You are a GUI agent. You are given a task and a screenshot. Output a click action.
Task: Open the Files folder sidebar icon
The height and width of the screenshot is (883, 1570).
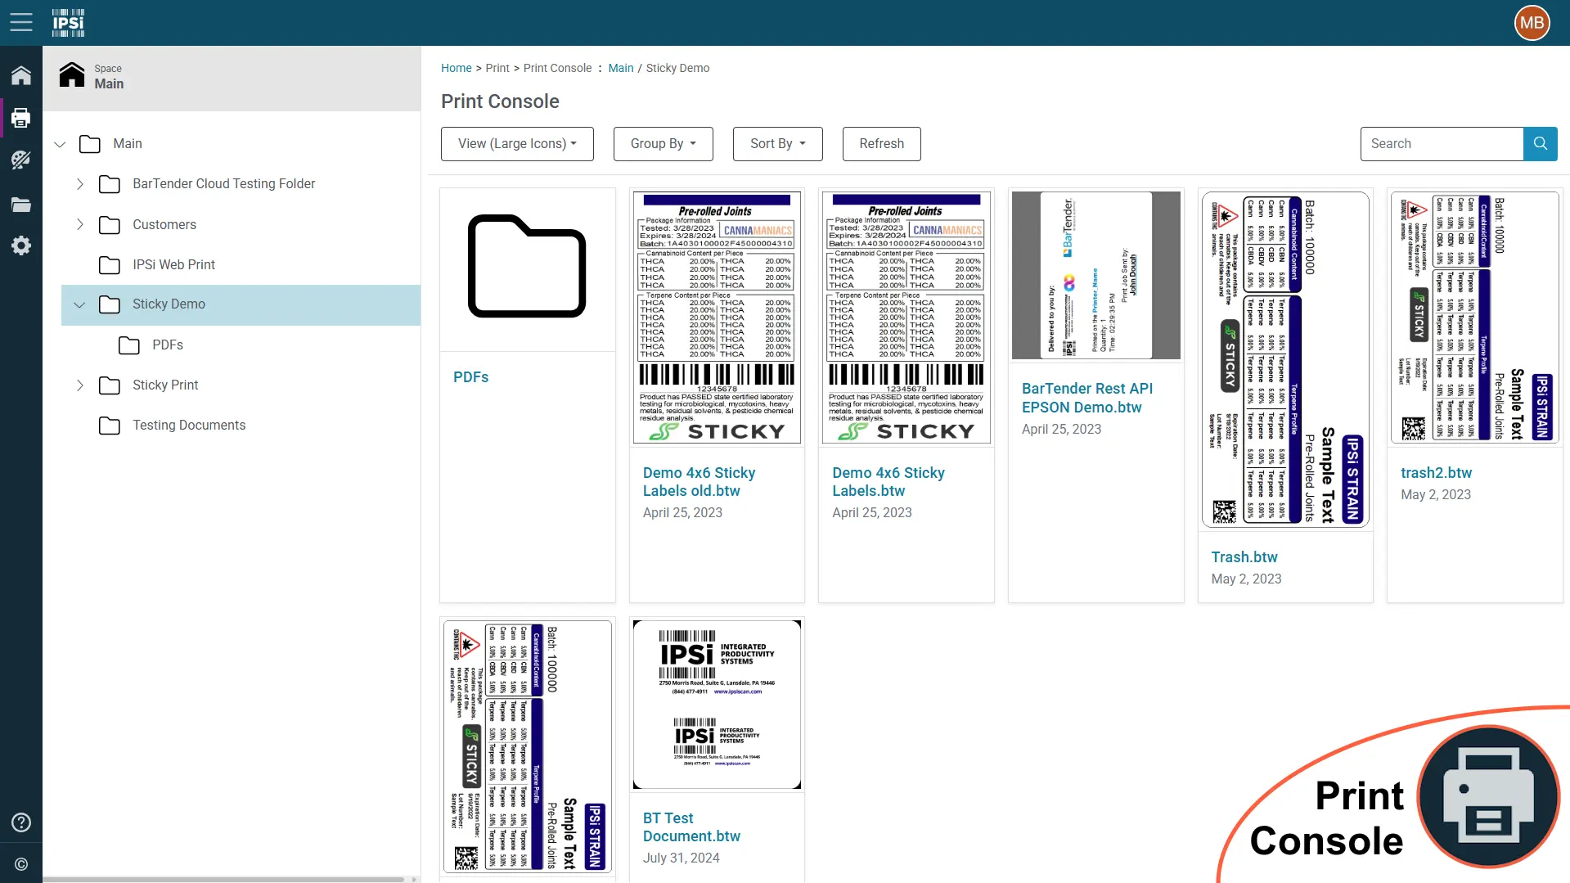21,205
